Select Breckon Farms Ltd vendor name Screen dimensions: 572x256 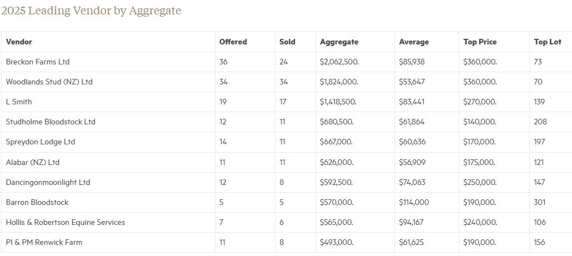coord(37,62)
